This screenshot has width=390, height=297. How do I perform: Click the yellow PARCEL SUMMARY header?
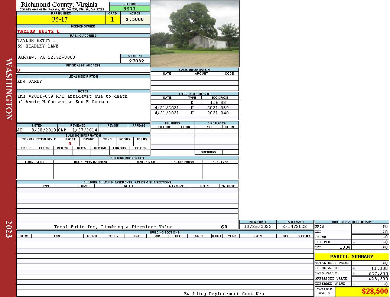351,257
